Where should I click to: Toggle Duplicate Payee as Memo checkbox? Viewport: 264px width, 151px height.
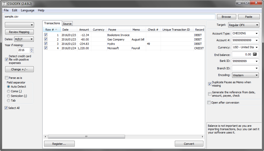pyautogui.click(x=210, y=84)
